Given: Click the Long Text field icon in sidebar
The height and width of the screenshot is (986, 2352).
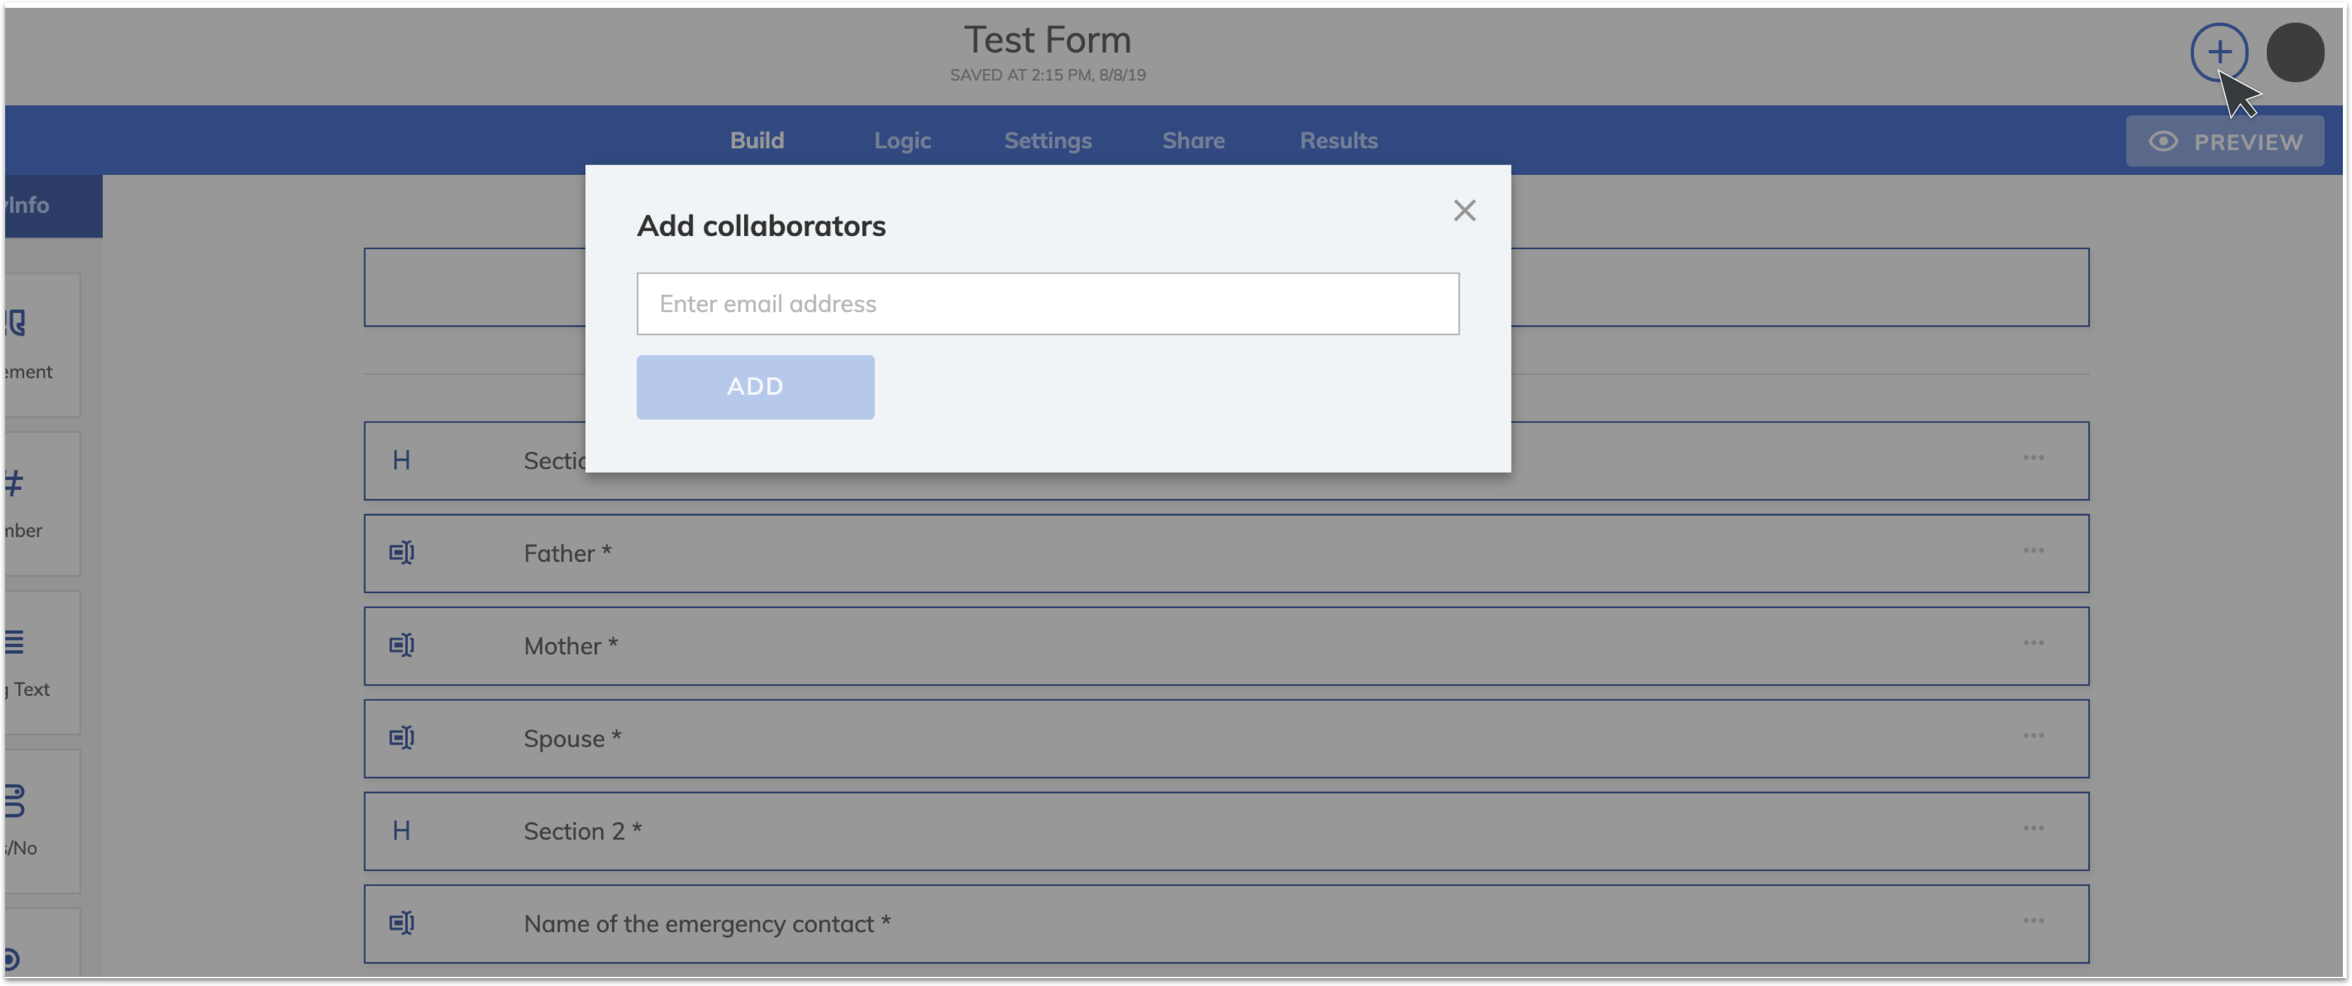Looking at the screenshot, I should tap(14, 642).
